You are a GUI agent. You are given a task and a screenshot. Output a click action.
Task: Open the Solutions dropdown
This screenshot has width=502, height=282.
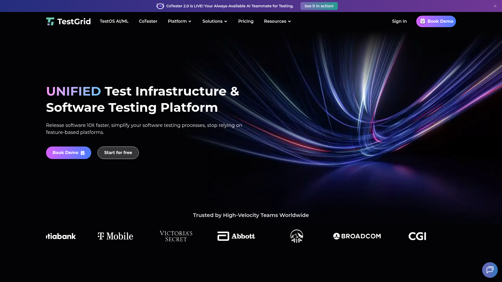click(214, 21)
